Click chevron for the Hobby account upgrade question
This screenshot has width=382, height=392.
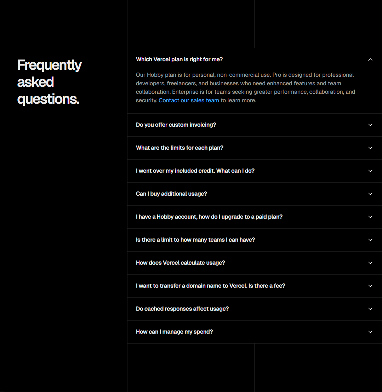pos(370,217)
